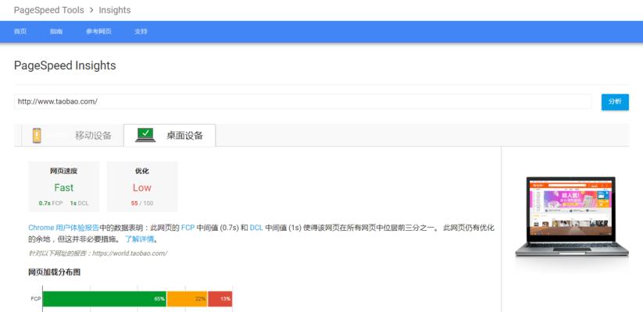Image resolution: width=643 pixels, height=312 pixels.
Task: Click the red Low optimization rating
Action: tap(142, 187)
